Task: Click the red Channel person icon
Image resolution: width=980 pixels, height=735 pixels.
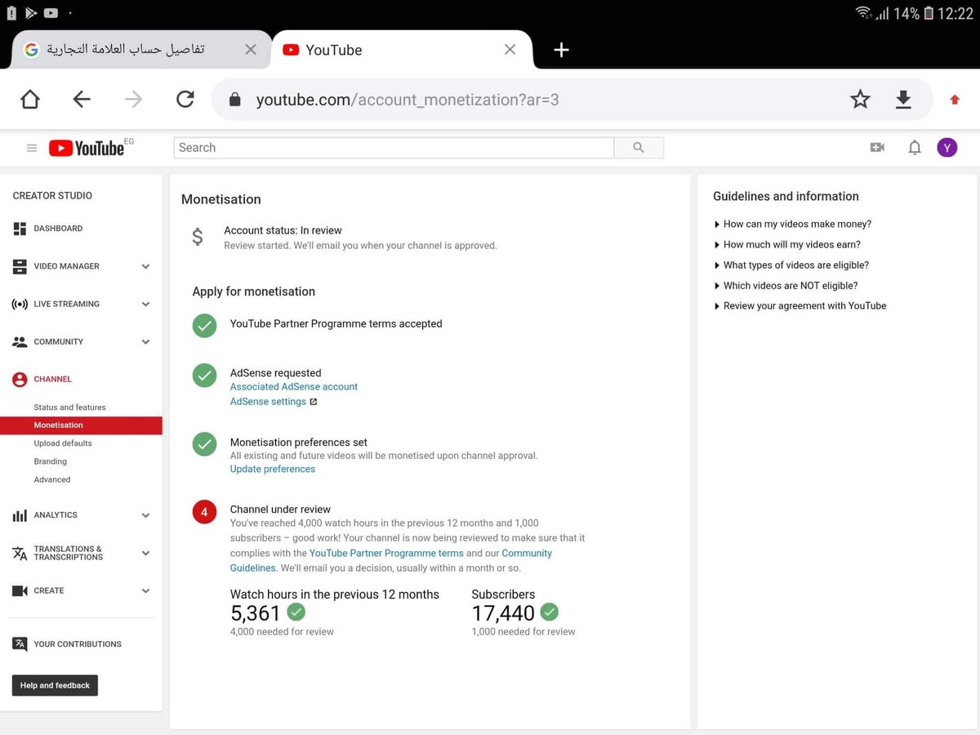Action: pyautogui.click(x=20, y=379)
